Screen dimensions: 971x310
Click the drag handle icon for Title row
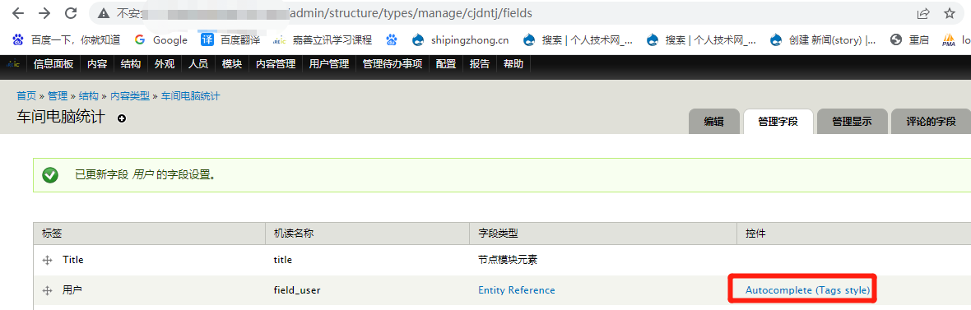[47, 261]
